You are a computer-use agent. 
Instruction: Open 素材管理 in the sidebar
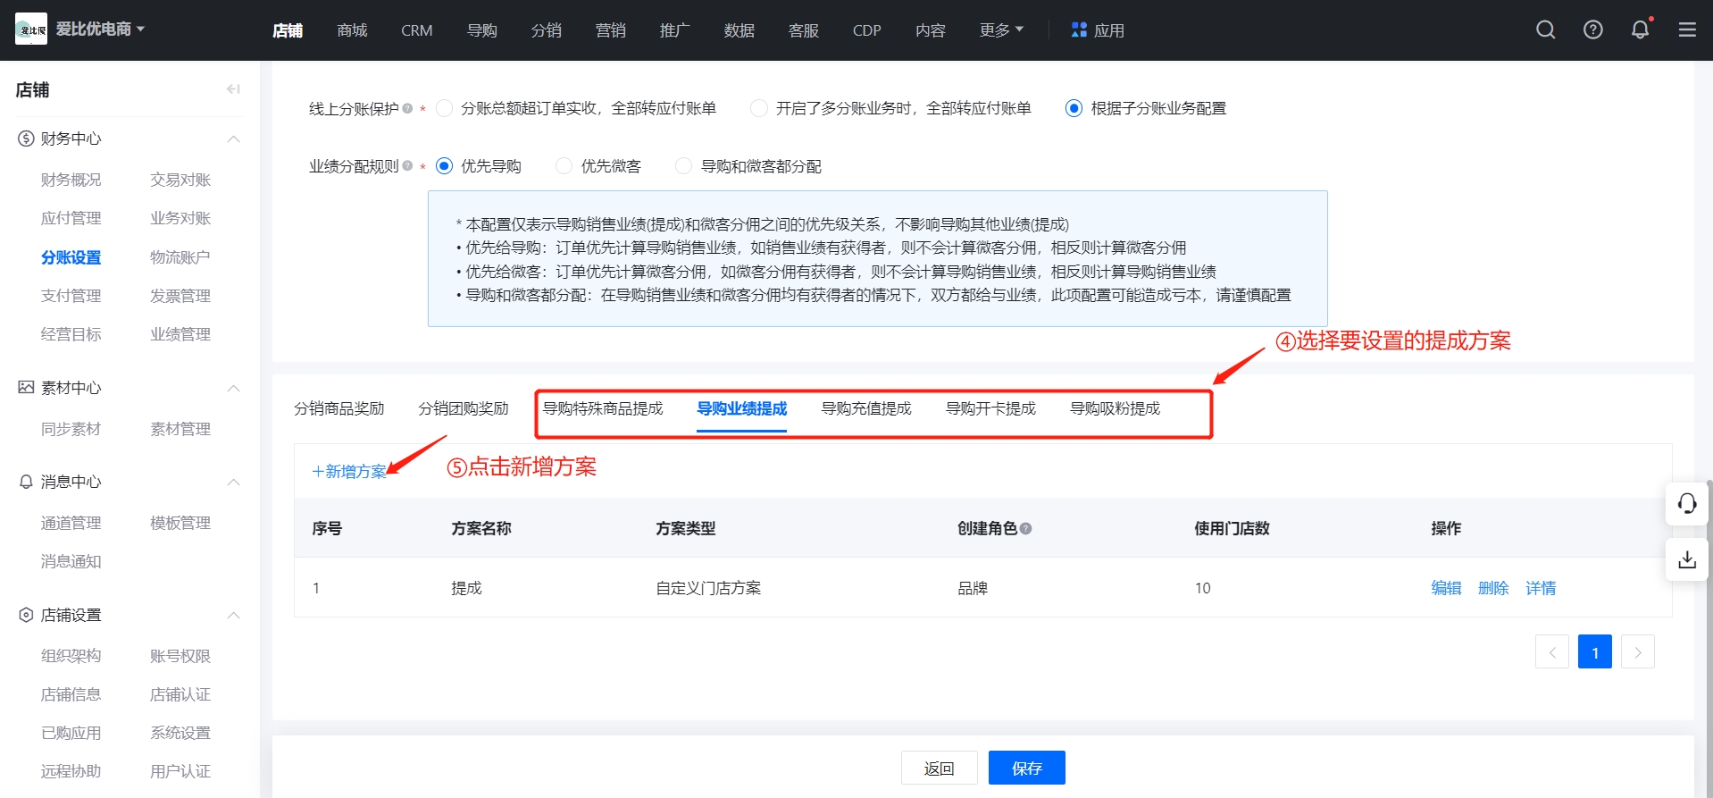[x=180, y=429]
